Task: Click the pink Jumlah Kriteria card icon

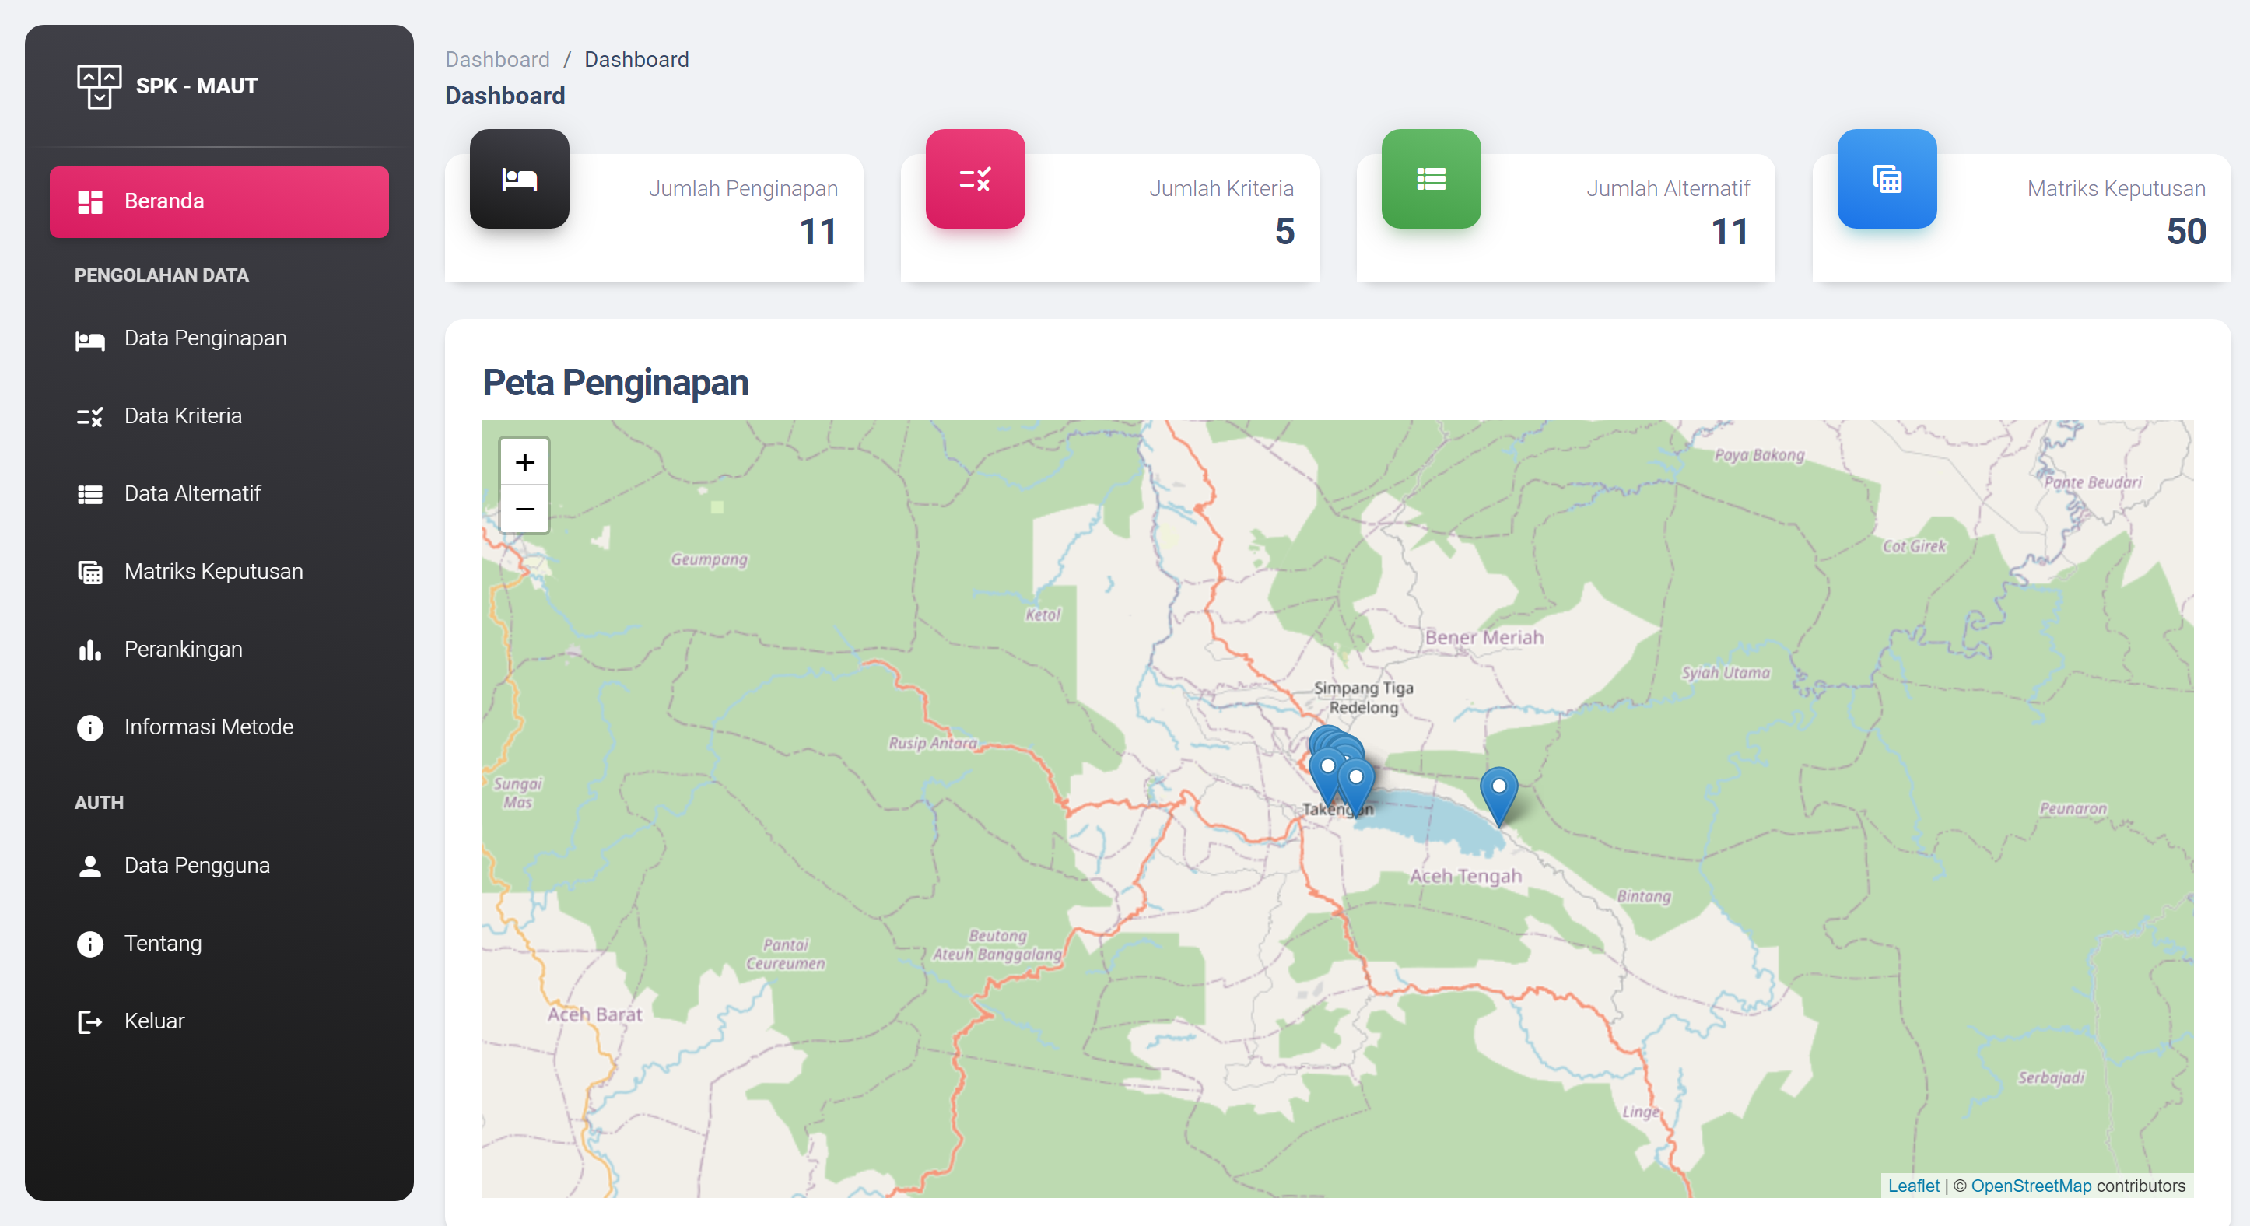Action: (975, 179)
